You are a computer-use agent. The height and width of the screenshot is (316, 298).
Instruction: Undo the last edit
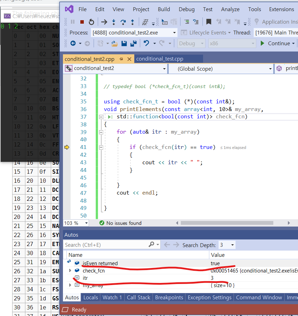[x=146, y=43]
